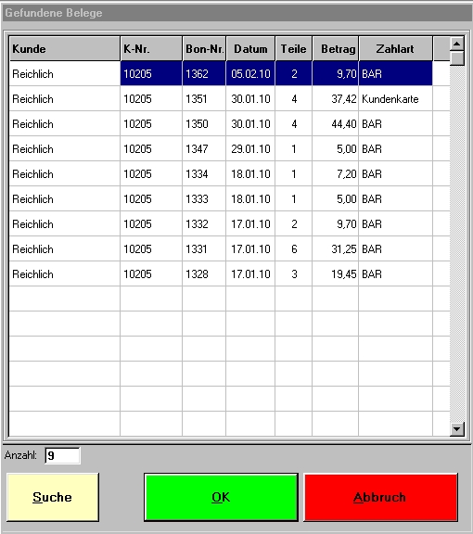Click the vertical scrollbar thumb
Screen dimensions: 473x534
(x=457, y=57)
